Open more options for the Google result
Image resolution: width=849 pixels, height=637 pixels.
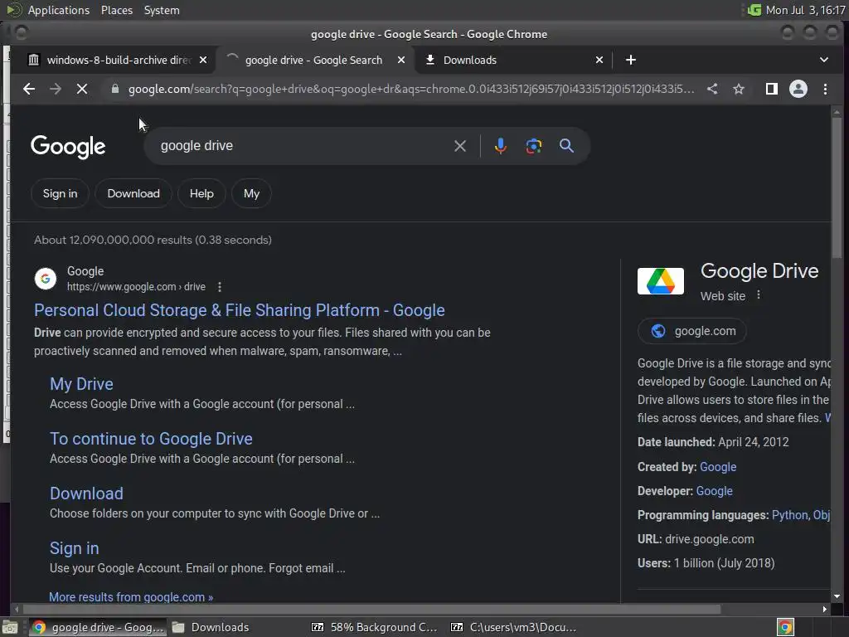[x=219, y=287]
